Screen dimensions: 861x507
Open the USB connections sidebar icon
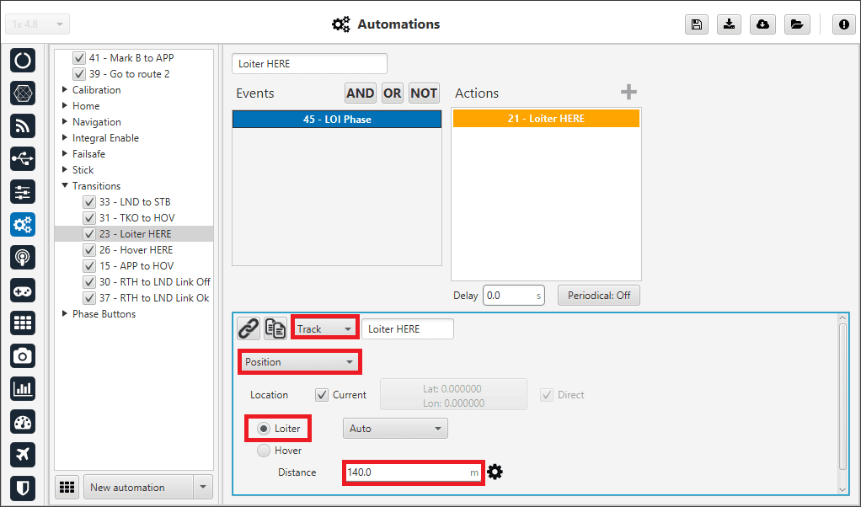coord(23,158)
